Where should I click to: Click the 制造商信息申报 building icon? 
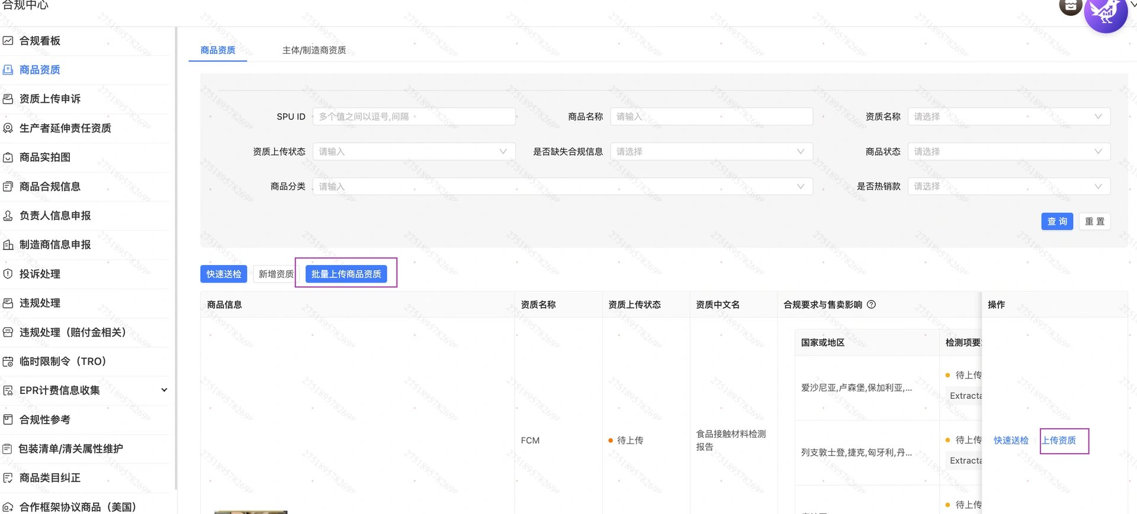tap(8, 244)
